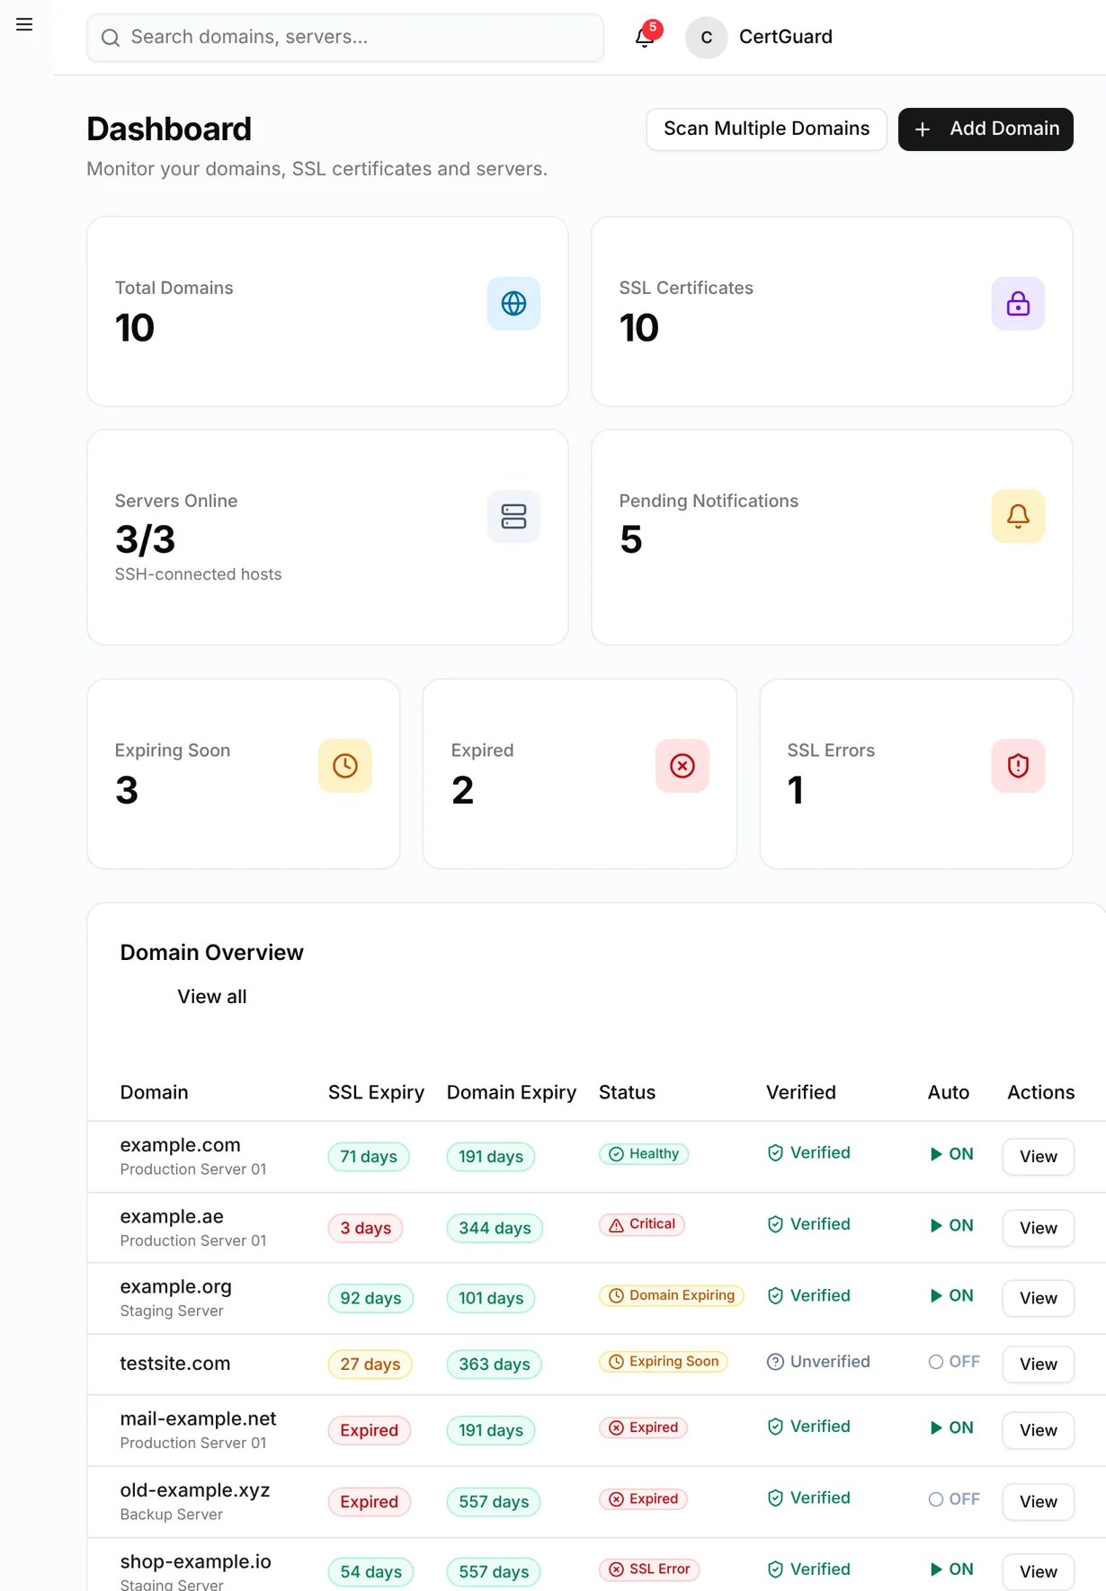The width and height of the screenshot is (1106, 1591).
Task: Click the old-example.xyz domain name
Action: coord(195,1490)
